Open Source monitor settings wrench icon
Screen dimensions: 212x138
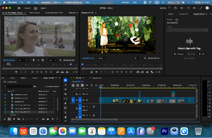coord(61,60)
